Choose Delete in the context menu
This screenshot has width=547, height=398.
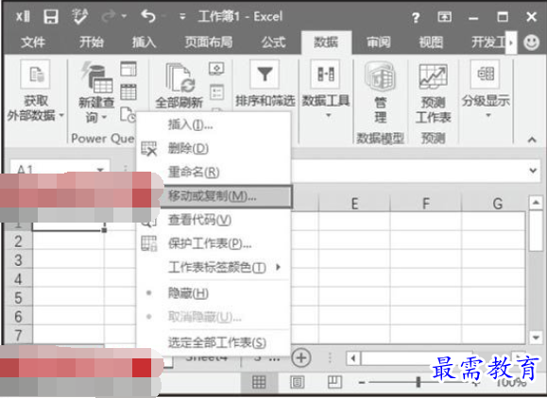tap(214, 149)
